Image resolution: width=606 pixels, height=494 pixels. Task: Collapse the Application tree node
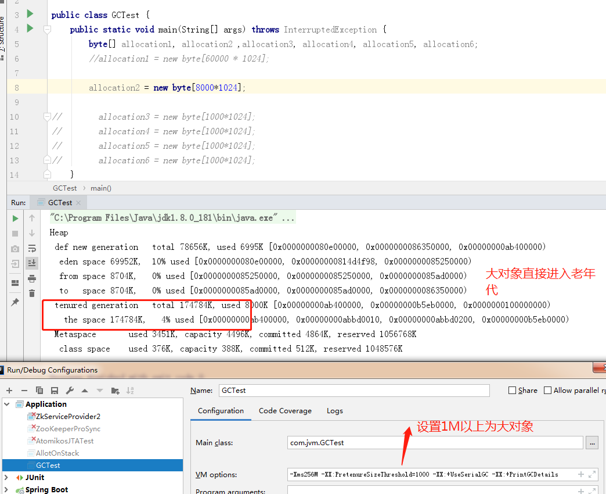click(7, 404)
